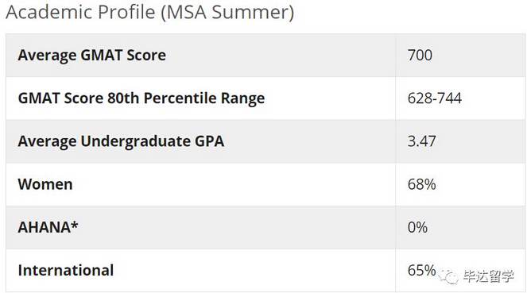The width and height of the screenshot is (527, 293).
Task: Click the WeChat logo watermark icon
Action: coord(448,276)
